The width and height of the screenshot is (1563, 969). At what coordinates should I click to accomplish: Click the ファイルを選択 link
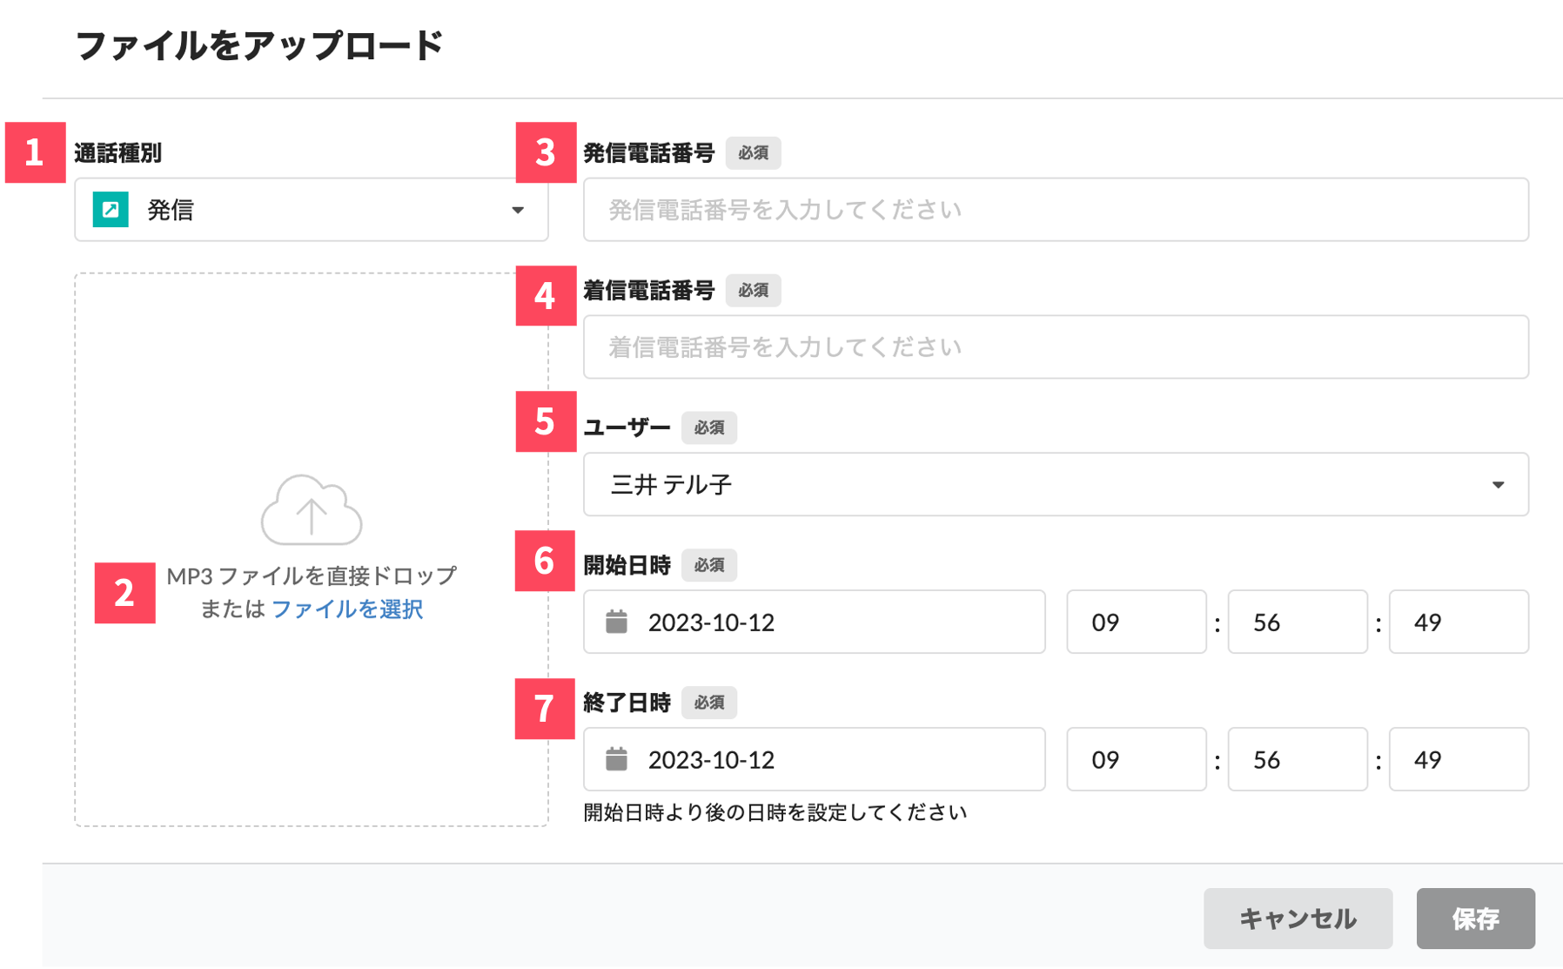tap(347, 609)
